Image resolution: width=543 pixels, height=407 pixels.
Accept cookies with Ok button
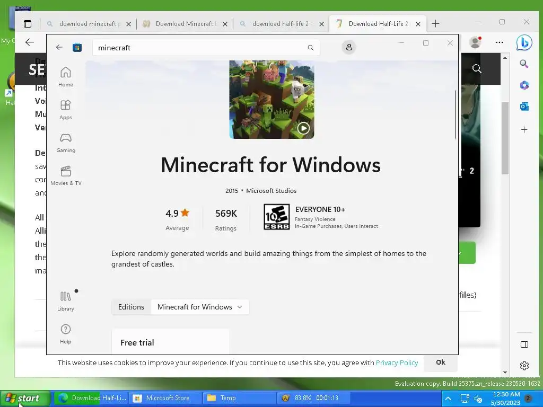pos(441,362)
